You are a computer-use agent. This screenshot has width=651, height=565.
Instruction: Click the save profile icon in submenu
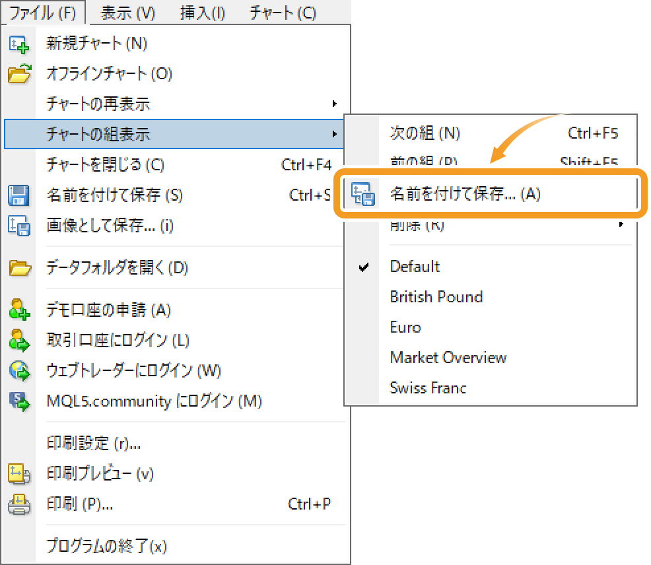pyautogui.click(x=363, y=194)
